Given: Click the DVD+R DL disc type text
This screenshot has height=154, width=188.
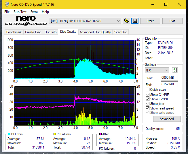Looking at the screenshot, I should 166,43.
